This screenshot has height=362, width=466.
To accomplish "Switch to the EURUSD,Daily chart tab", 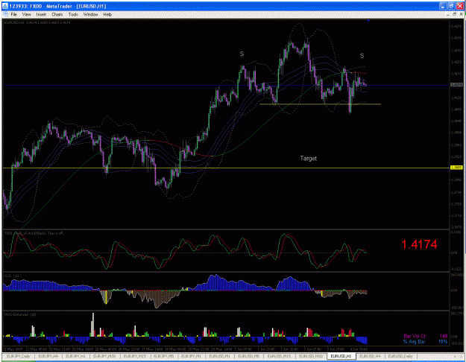I will pyautogui.click(x=400, y=356).
